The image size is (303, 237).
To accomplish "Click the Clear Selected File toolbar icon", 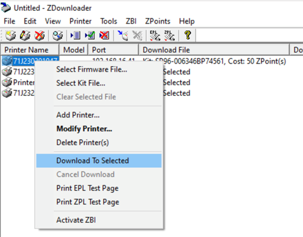I will coord(104,36).
